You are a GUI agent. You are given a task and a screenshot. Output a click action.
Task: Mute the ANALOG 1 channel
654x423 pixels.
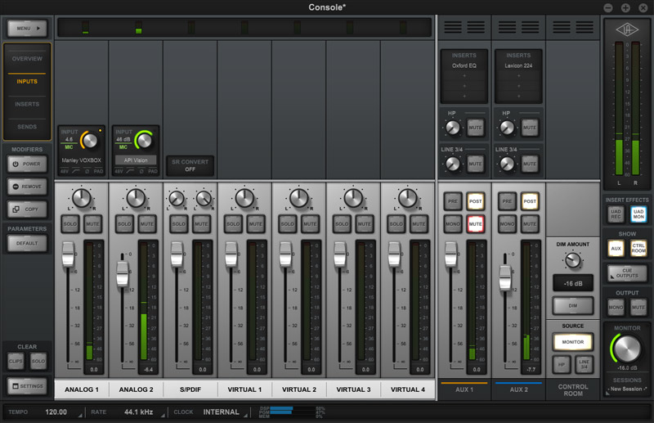pyautogui.click(x=92, y=224)
